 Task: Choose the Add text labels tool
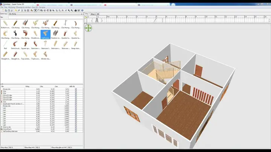pyautogui.click(x=53, y=11)
